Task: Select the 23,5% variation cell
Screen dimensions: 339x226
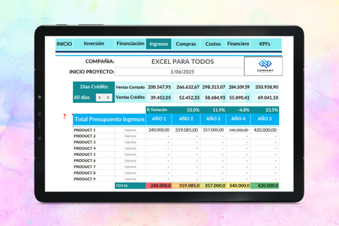Action: coord(265,110)
